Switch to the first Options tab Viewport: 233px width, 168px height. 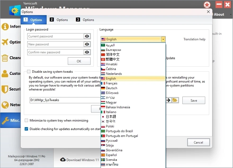(34, 20)
